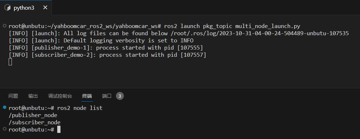Select the 终端 panel tab
The width and height of the screenshot is (360, 139).
[87, 96]
